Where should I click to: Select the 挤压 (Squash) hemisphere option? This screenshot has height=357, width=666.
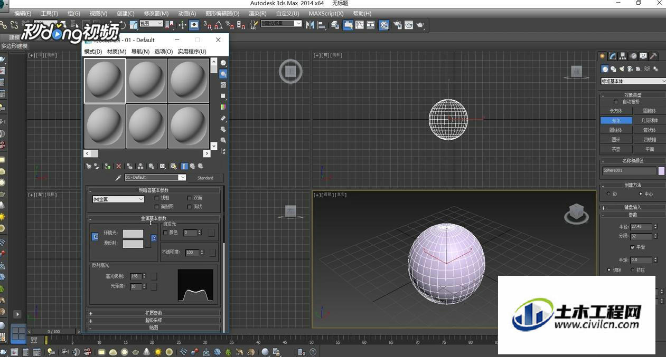pos(633,270)
